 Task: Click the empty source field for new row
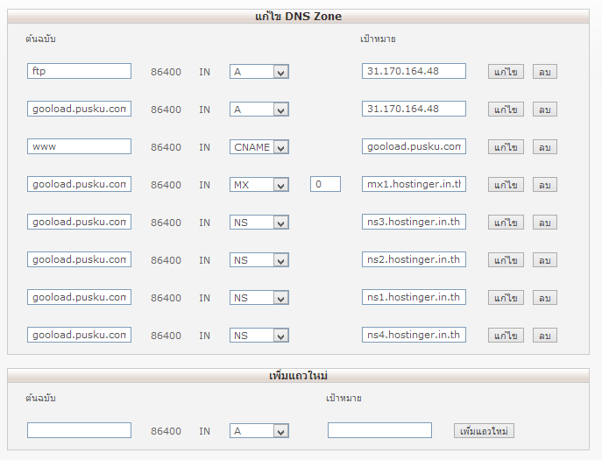79,430
